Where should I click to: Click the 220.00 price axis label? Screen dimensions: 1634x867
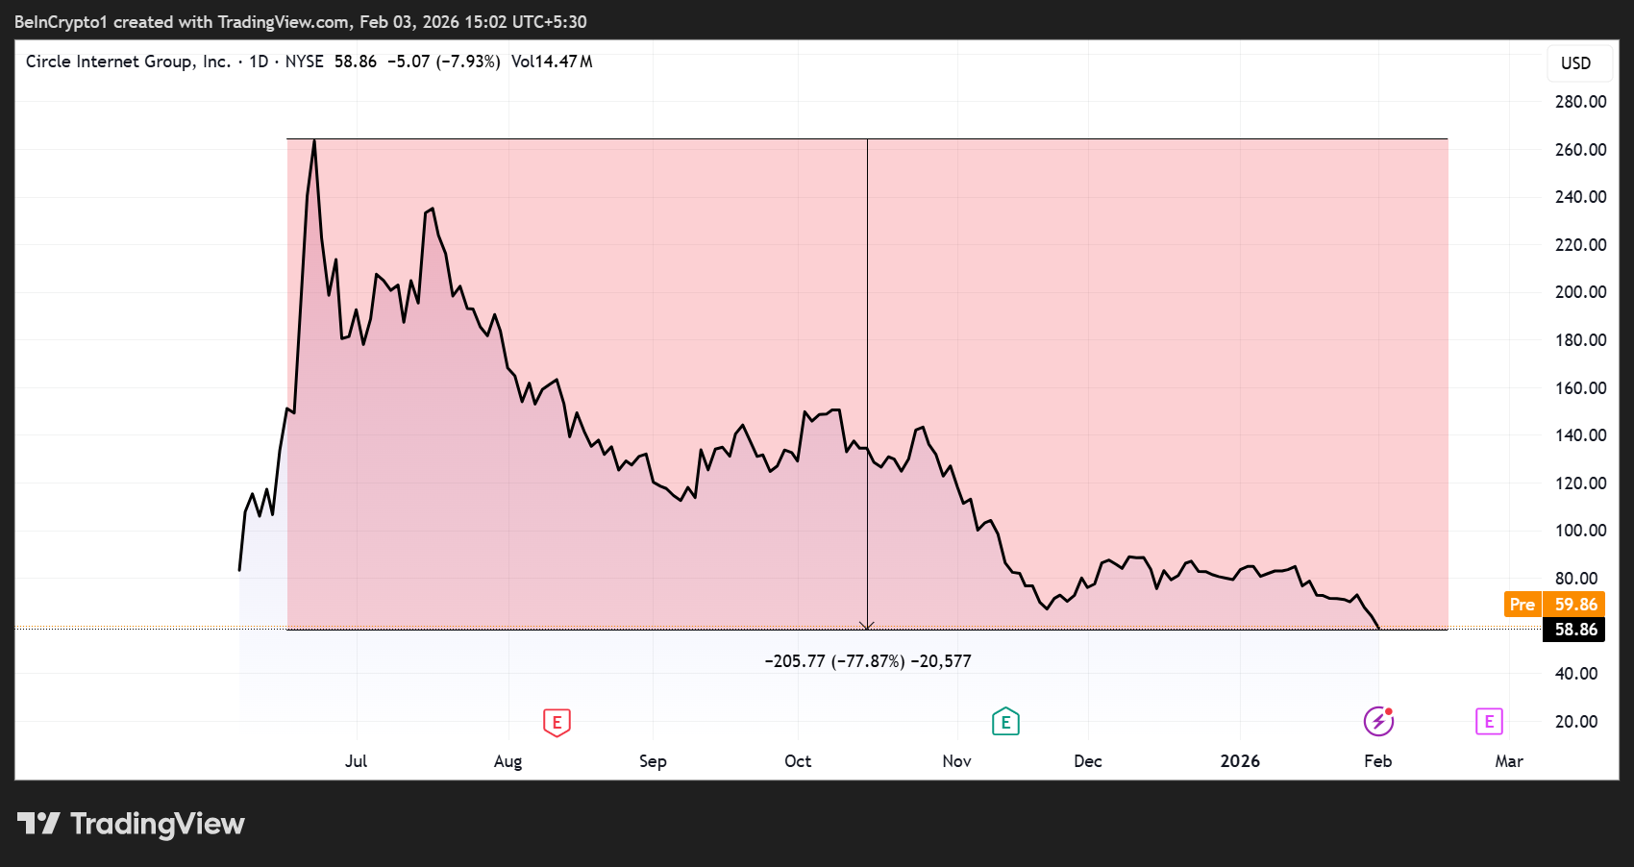(x=1581, y=245)
